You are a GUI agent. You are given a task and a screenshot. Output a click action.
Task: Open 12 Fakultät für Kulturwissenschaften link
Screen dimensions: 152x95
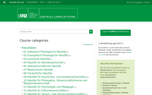pyautogui.click(x=45, y=90)
